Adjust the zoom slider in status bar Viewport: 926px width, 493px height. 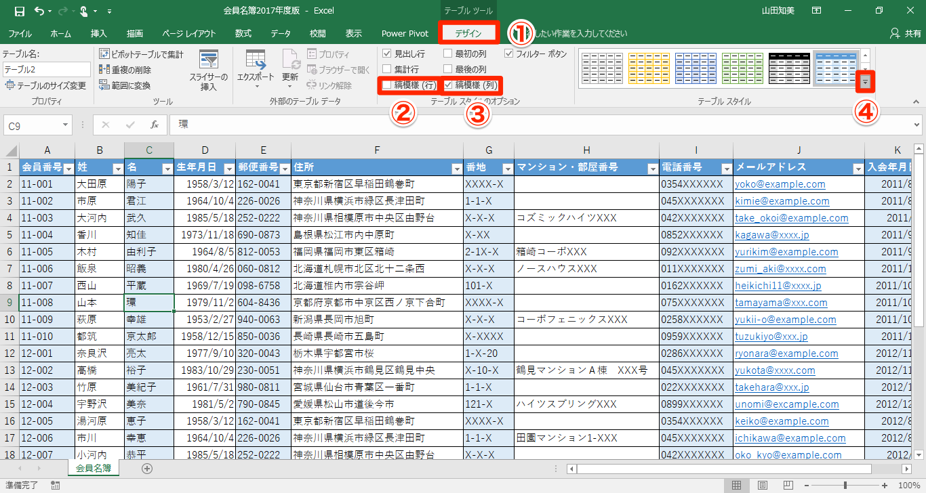(x=845, y=485)
